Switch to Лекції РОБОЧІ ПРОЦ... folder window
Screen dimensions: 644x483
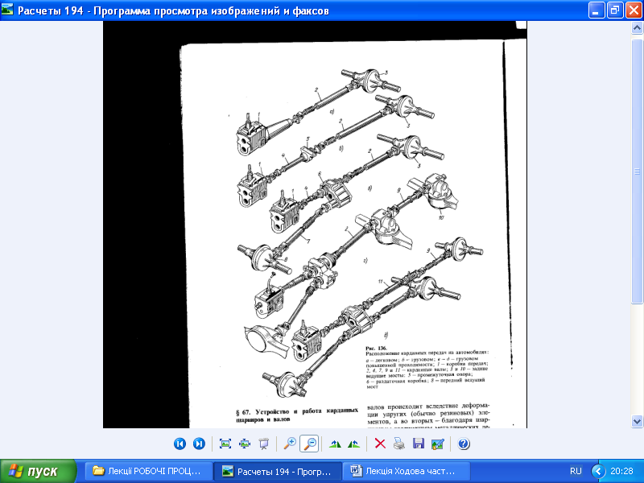[148, 471]
